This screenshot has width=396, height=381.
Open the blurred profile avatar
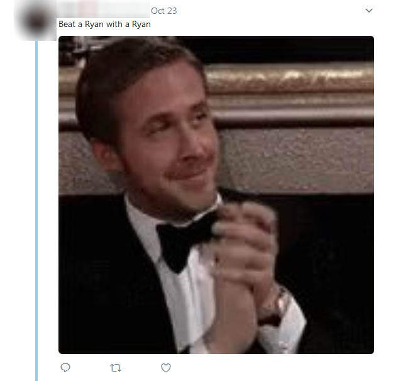click(37, 21)
